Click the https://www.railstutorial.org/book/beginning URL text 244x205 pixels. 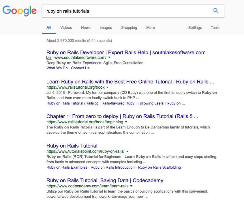click(x=85, y=122)
